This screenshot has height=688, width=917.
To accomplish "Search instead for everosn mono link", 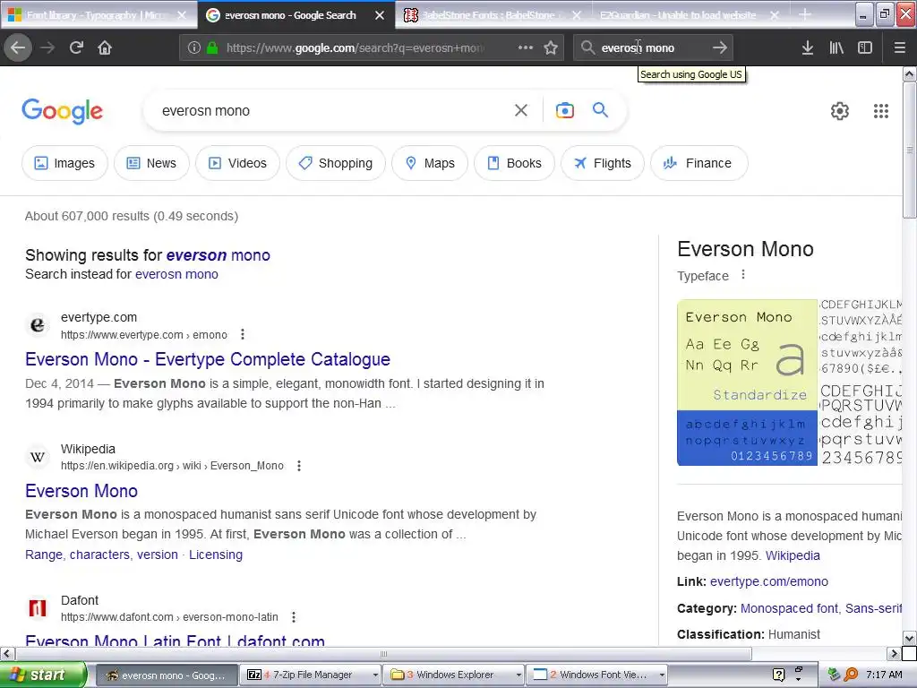I will pos(176,274).
